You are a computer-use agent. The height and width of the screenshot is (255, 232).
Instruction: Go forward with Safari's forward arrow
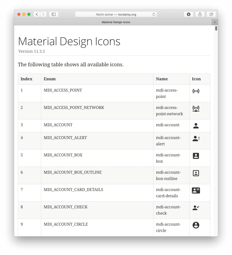(x=43, y=14)
